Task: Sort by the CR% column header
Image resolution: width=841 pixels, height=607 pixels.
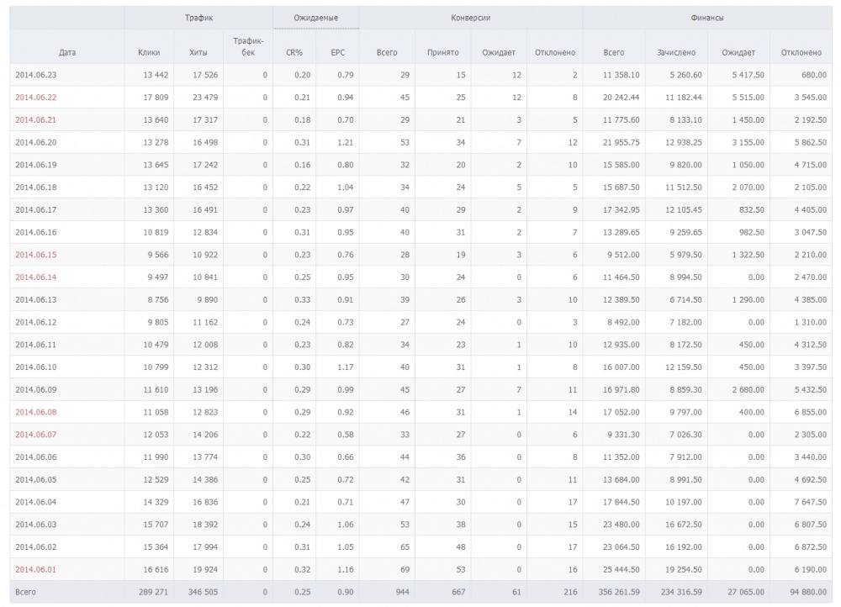Action: coord(294,53)
